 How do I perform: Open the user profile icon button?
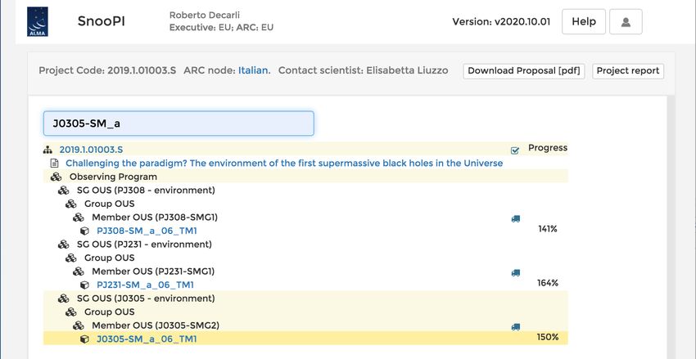tap(626, 22)
